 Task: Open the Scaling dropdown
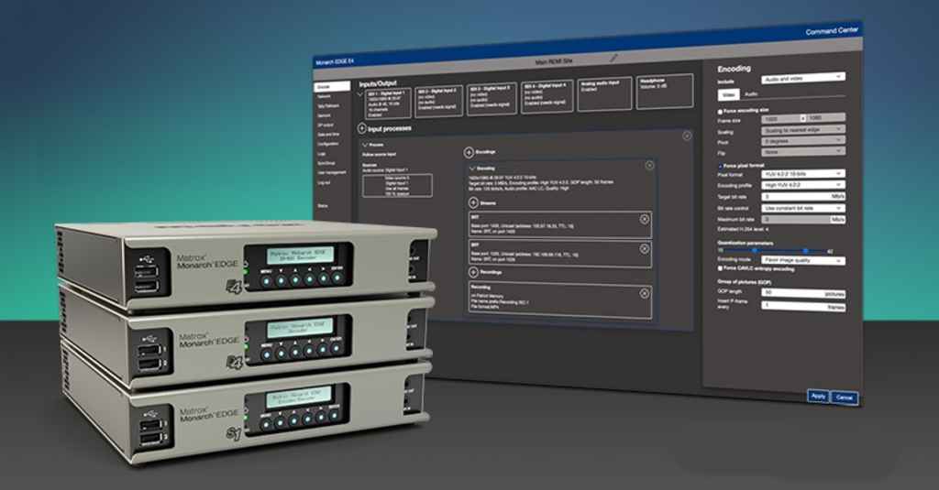[x=803, y=129]
